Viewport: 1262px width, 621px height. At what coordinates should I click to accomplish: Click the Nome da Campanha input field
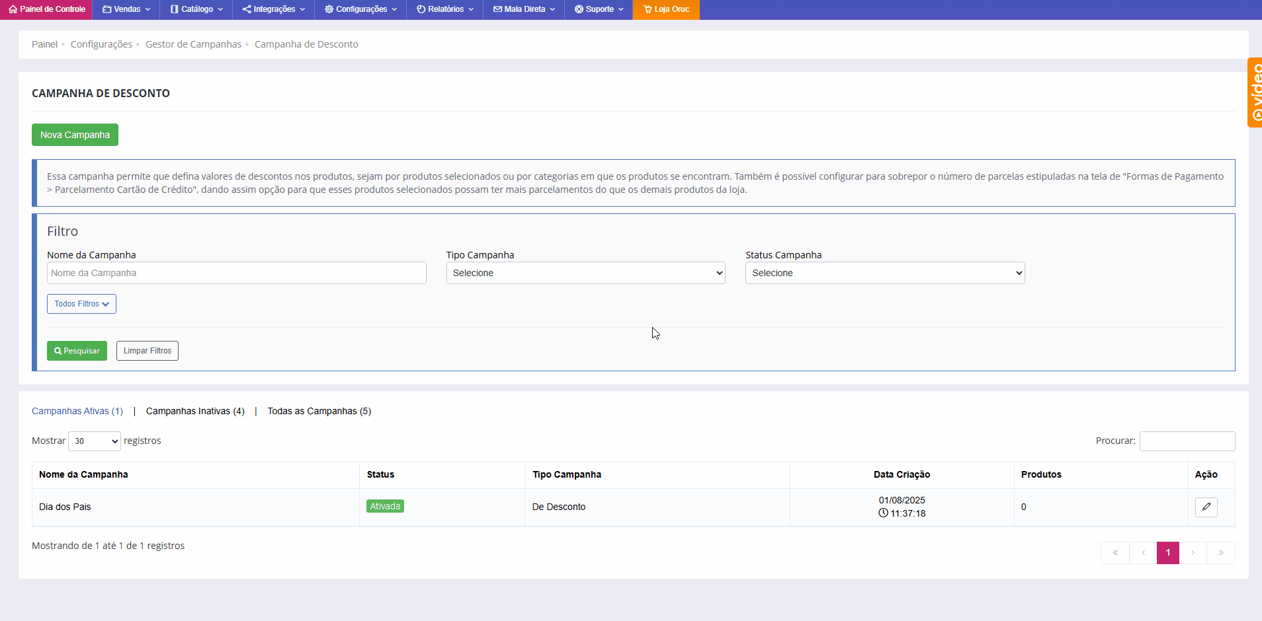pyautogui.click(x=236, y=273)
